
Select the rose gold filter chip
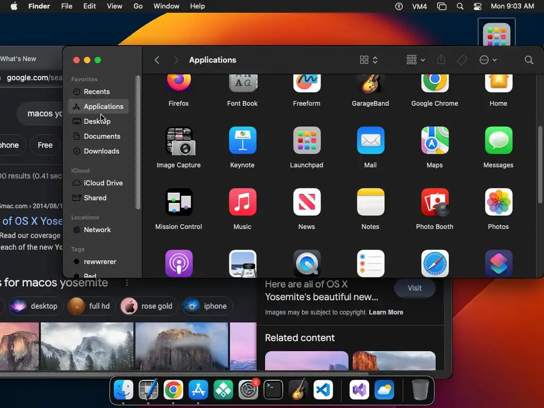click(149, 306)
